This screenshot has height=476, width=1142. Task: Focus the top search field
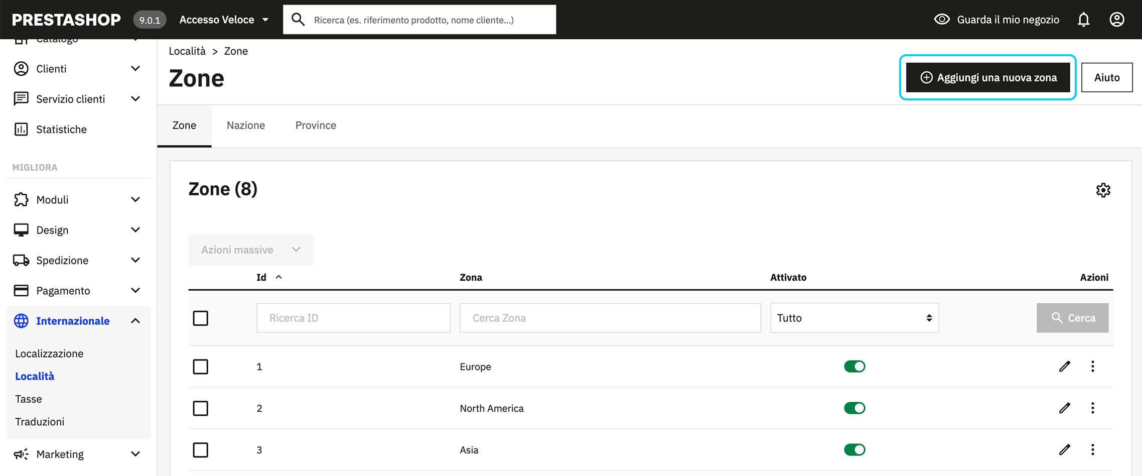click(419, 20)
